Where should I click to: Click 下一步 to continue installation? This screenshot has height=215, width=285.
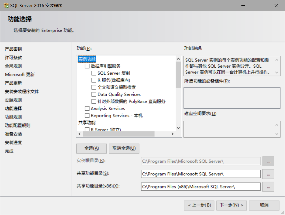pos(231,205)
